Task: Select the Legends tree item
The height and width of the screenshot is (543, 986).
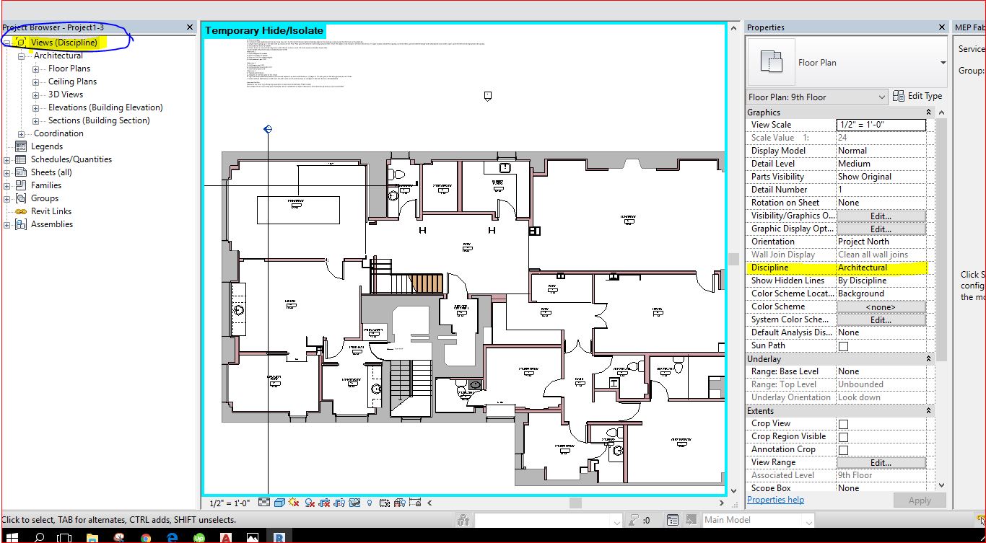Action: pos(47,146)
